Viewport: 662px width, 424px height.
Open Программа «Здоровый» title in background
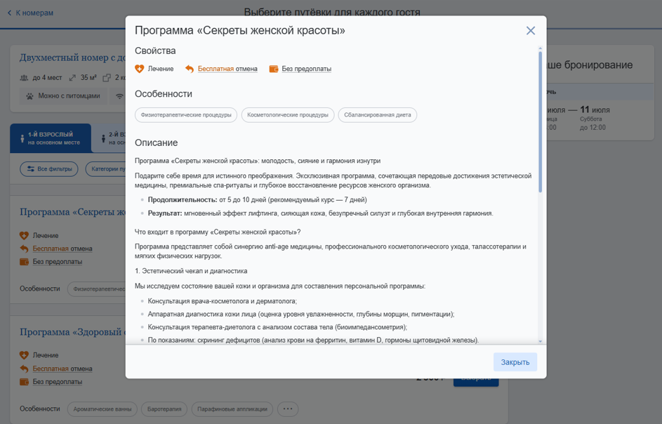[72, 332]
